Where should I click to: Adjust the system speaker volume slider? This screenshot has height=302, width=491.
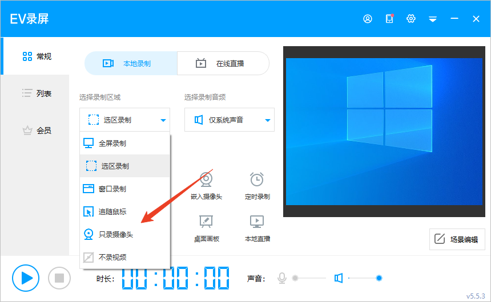365,278
